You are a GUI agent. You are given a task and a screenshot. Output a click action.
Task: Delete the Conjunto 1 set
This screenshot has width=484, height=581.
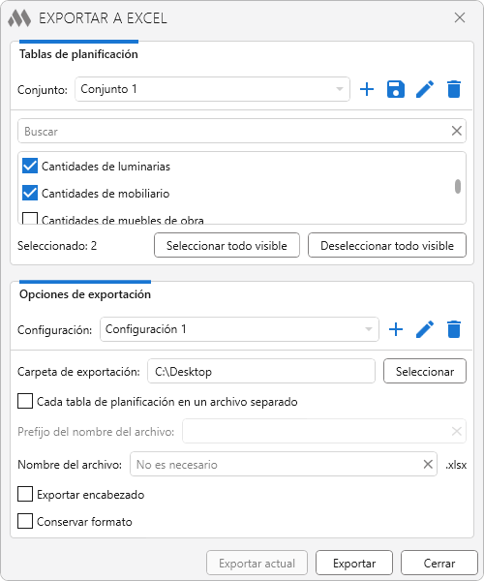click(x=454, y=89)
